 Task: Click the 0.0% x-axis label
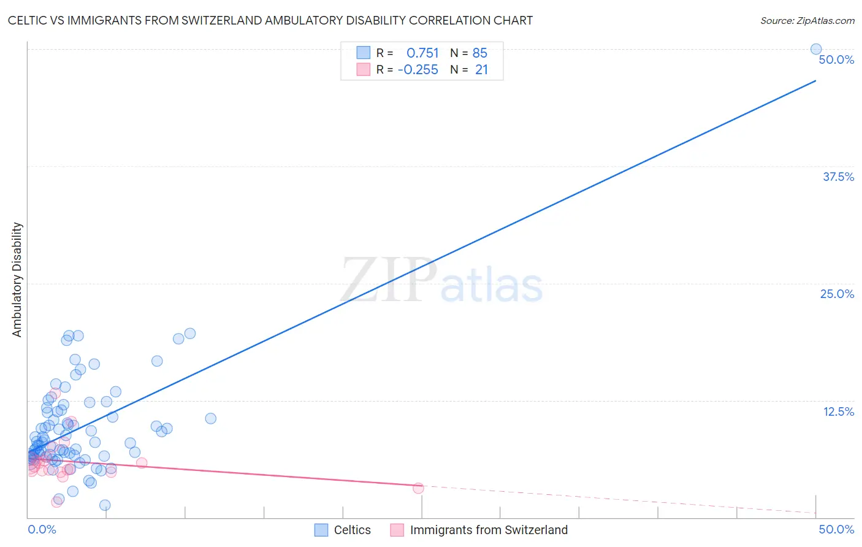[42, 529]
